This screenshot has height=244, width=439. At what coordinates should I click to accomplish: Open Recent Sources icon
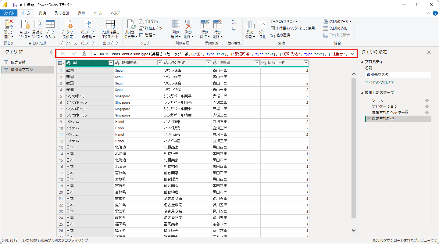click(37, 24)
